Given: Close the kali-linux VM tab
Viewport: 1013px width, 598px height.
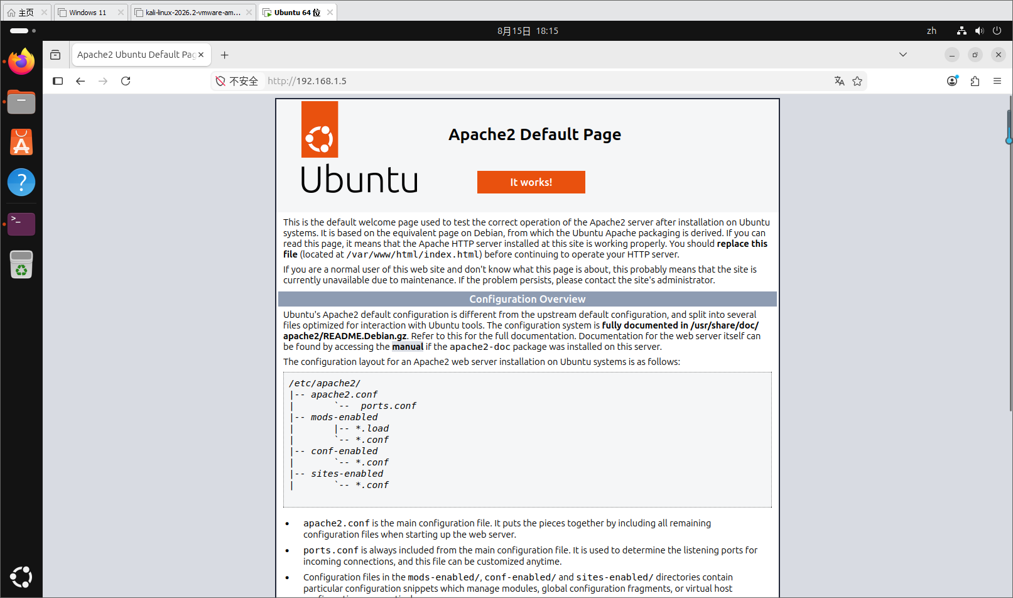Looking at the screenshot, I should [x=249, y=13].
